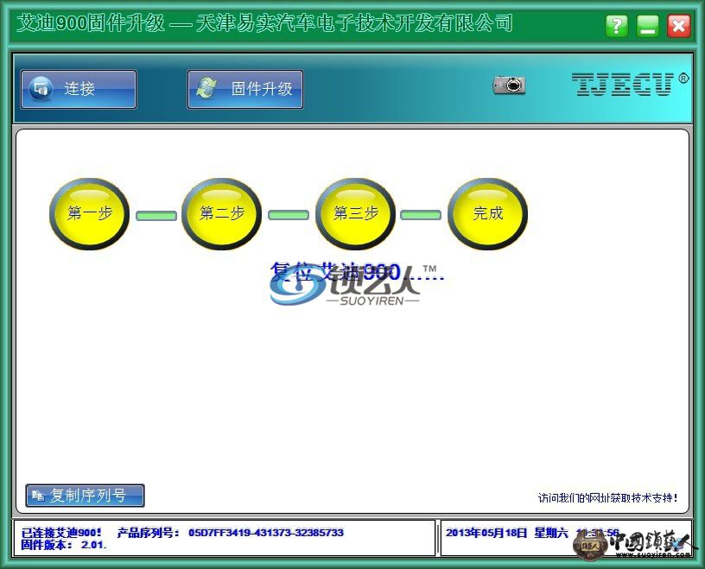
Task: Click the TJECU logo
Action: (x=630, y=84)
